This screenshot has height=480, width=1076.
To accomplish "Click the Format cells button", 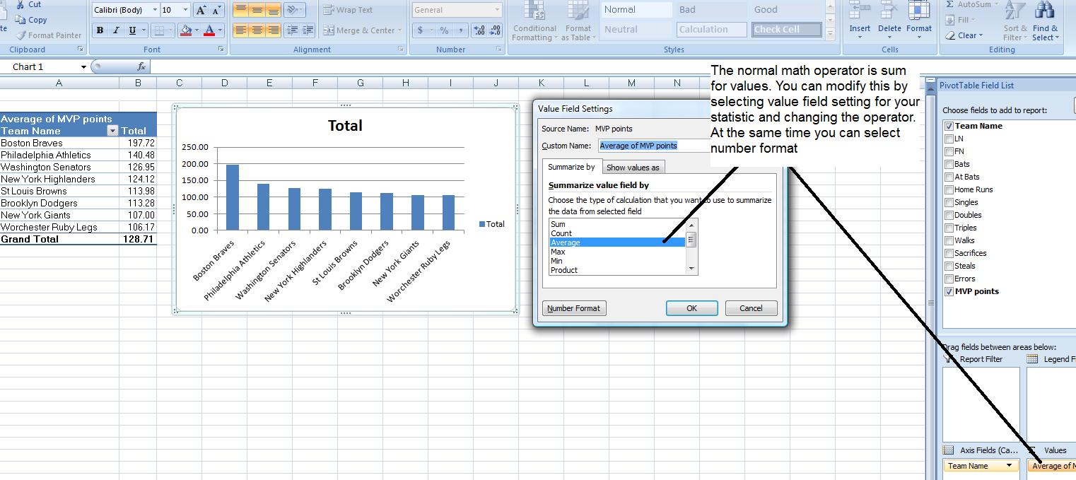I will click(919, 21).
